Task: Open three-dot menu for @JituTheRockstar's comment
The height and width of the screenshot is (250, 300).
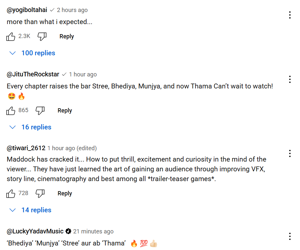Action: [290, 79]
